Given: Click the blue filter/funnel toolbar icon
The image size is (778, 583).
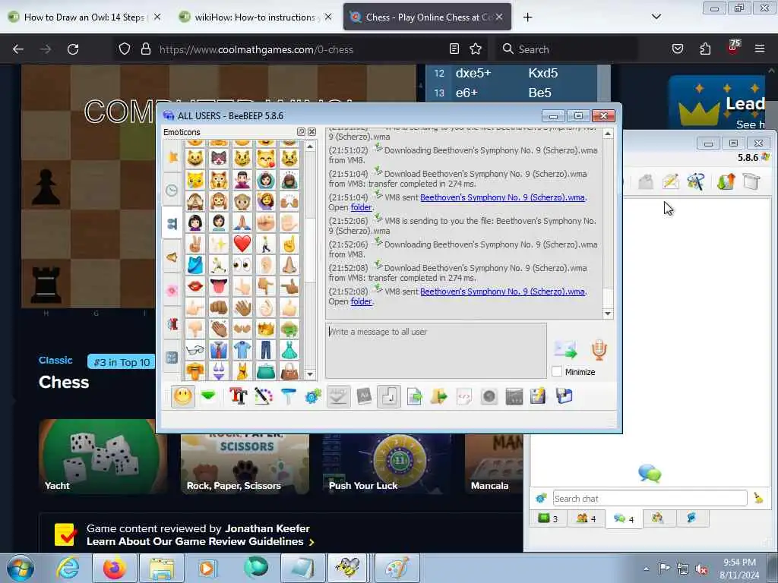Looking at the screenshot, I should click(288, 396).
